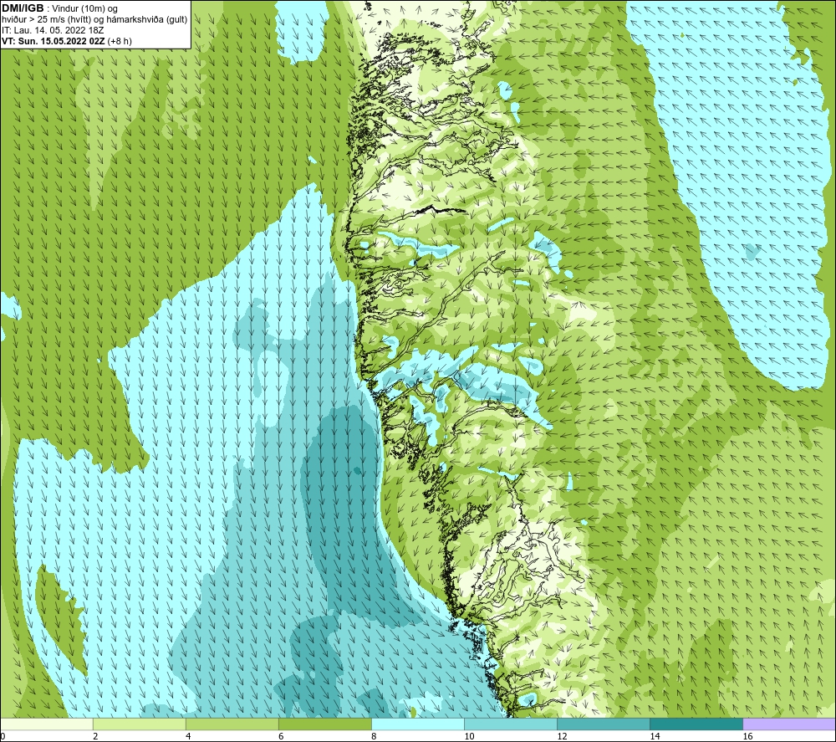Click the "(+8 h)" forecast offset text
This screenshot has width=836, height=742.
(120, 41)
